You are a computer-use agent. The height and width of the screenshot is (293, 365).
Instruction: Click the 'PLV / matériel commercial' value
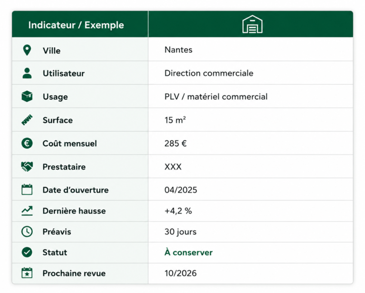click(x=216, y=97)
